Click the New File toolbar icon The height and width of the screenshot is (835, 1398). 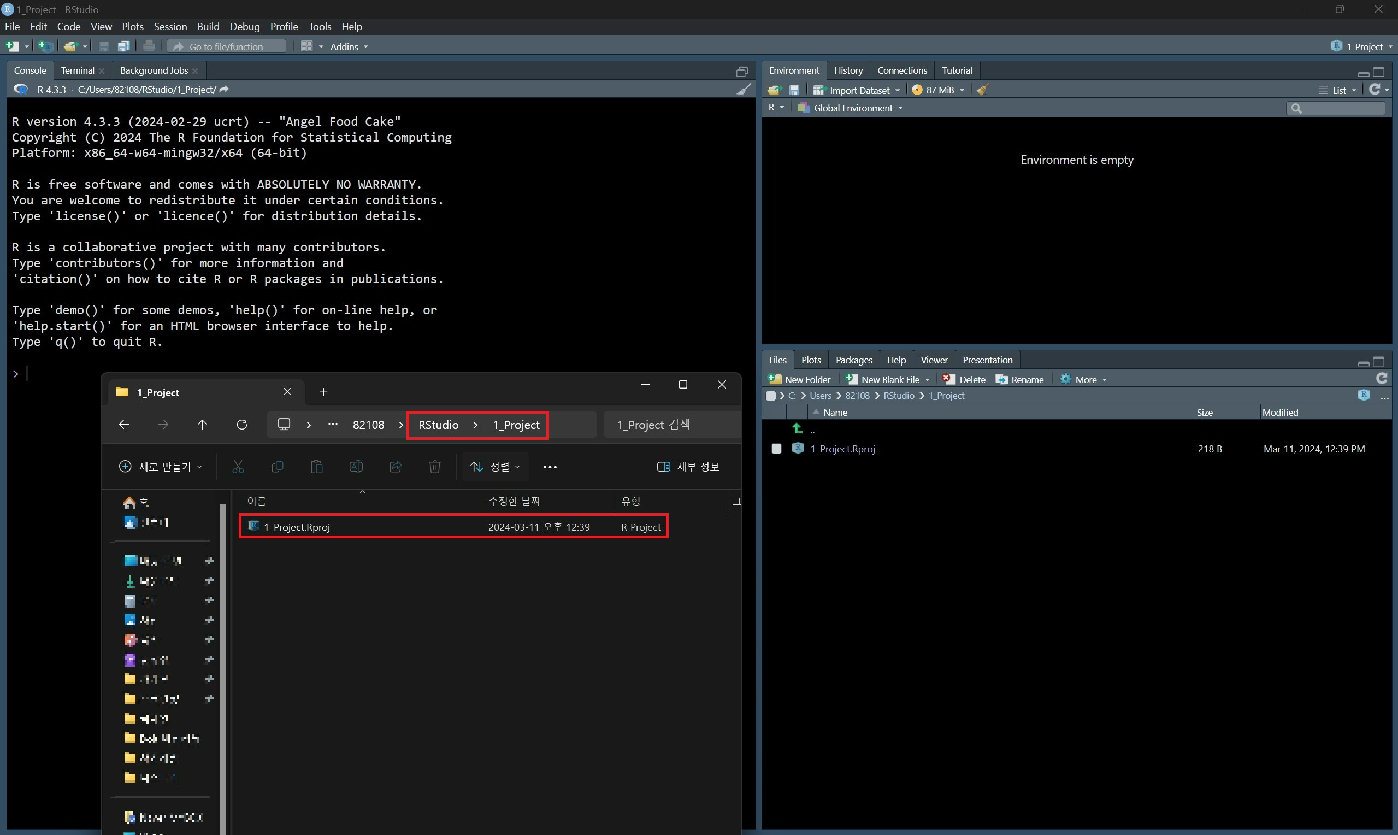[12, 46]
